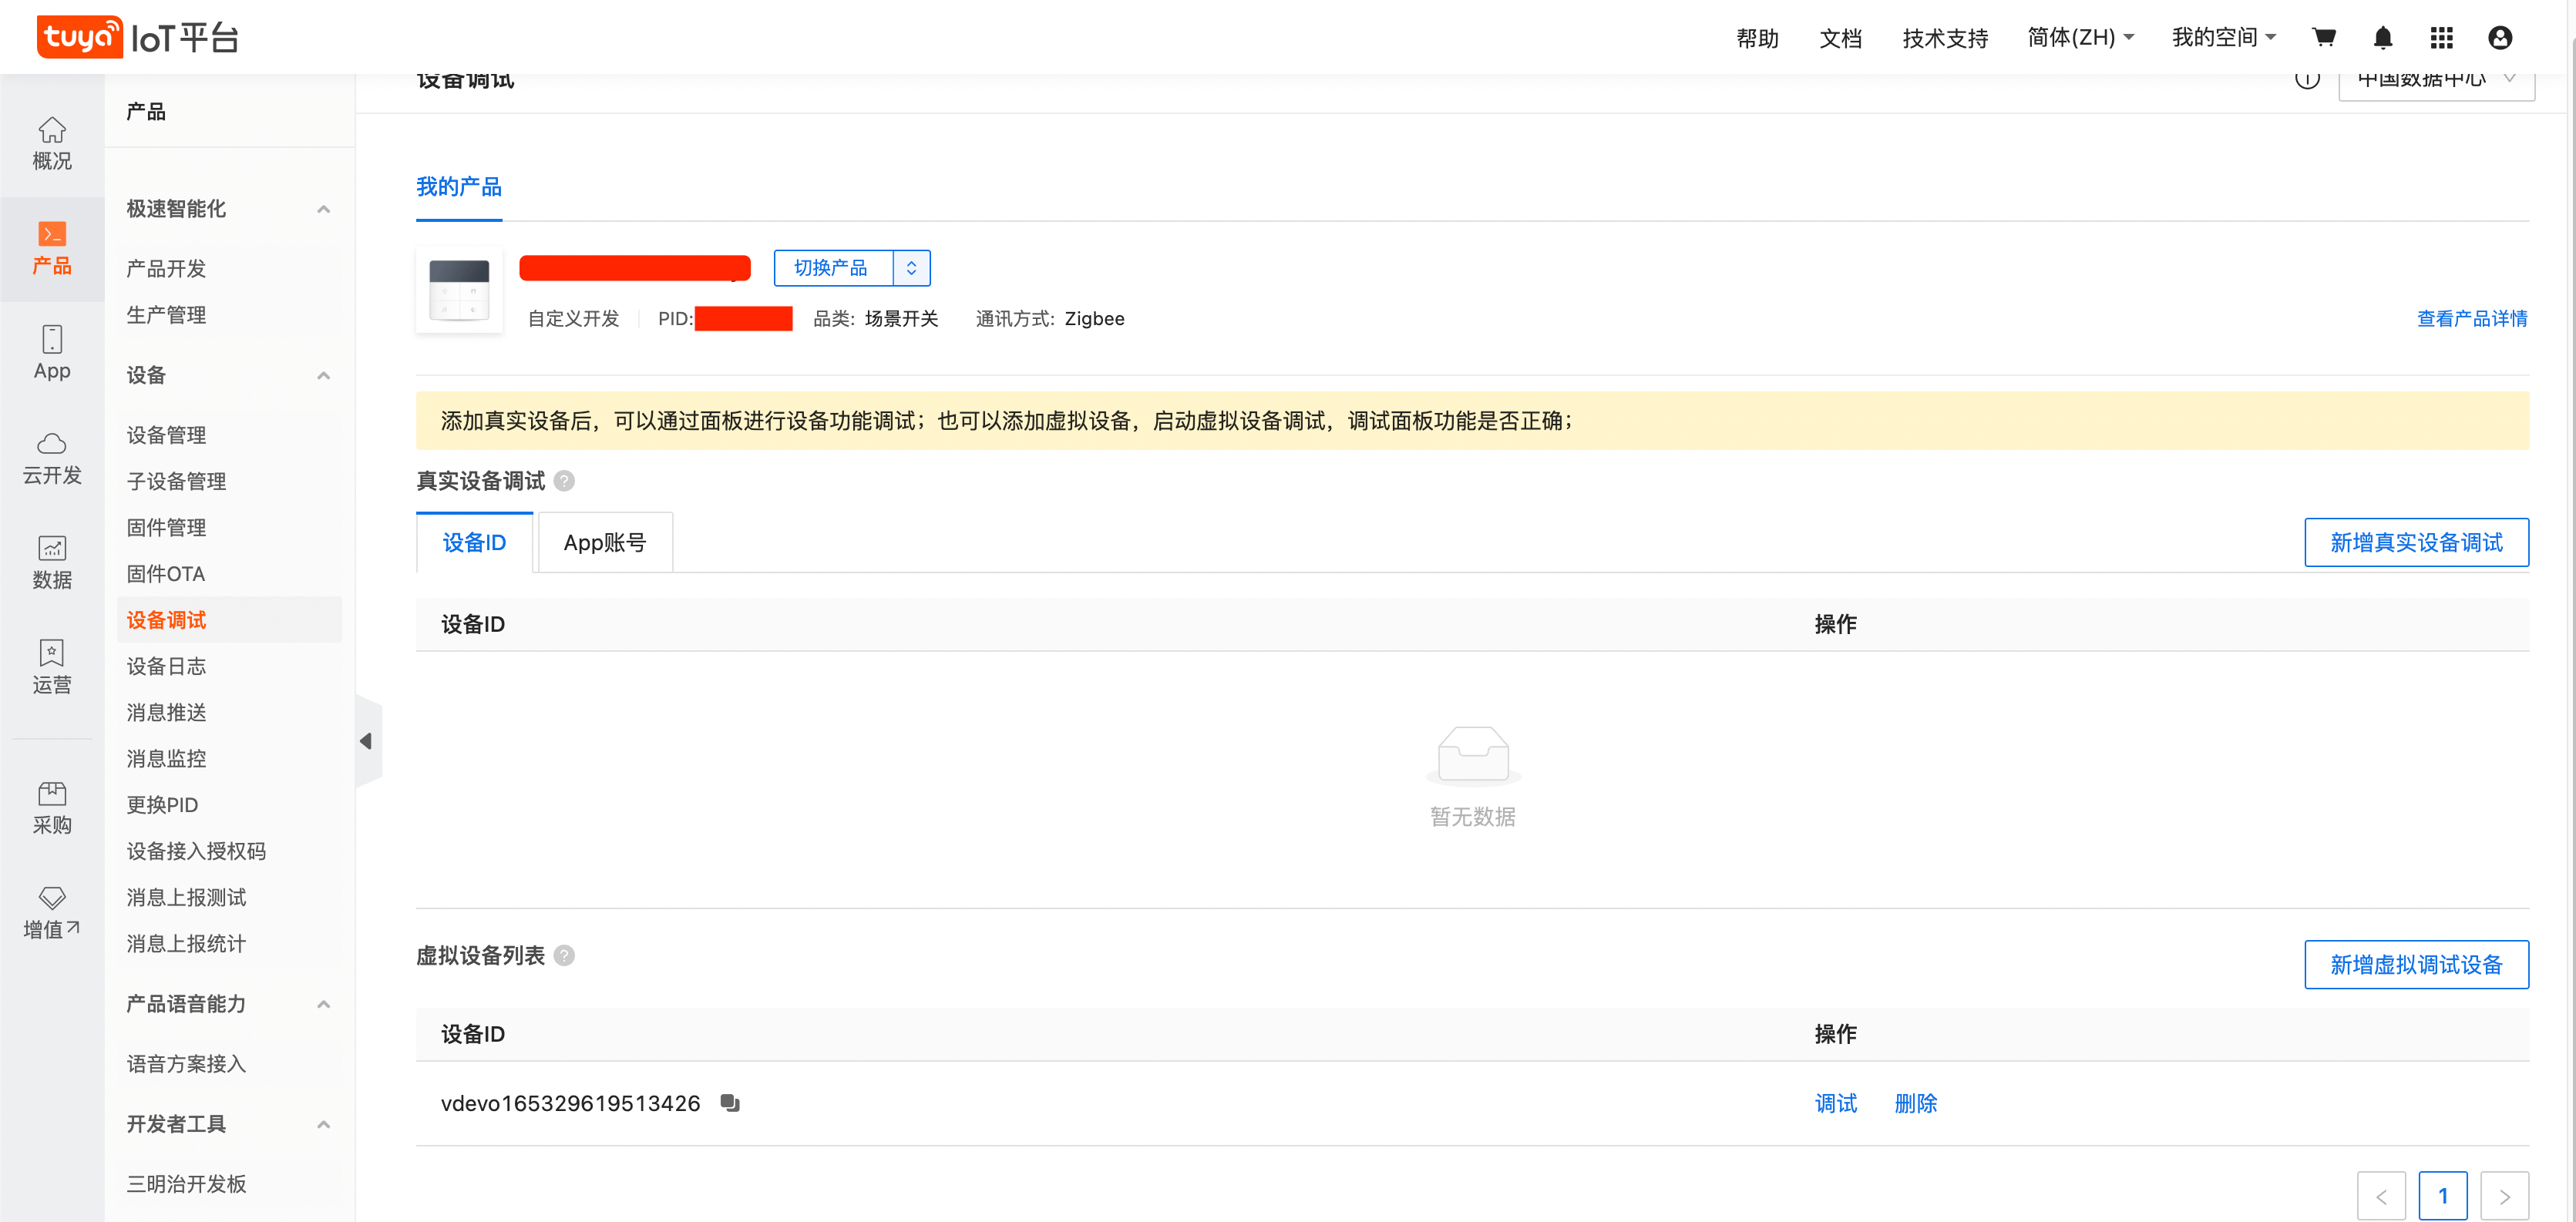Open the 切换产品 product switcher dropdown
The width and height of the screenshot is (2576, 1222).
(832, 267)
